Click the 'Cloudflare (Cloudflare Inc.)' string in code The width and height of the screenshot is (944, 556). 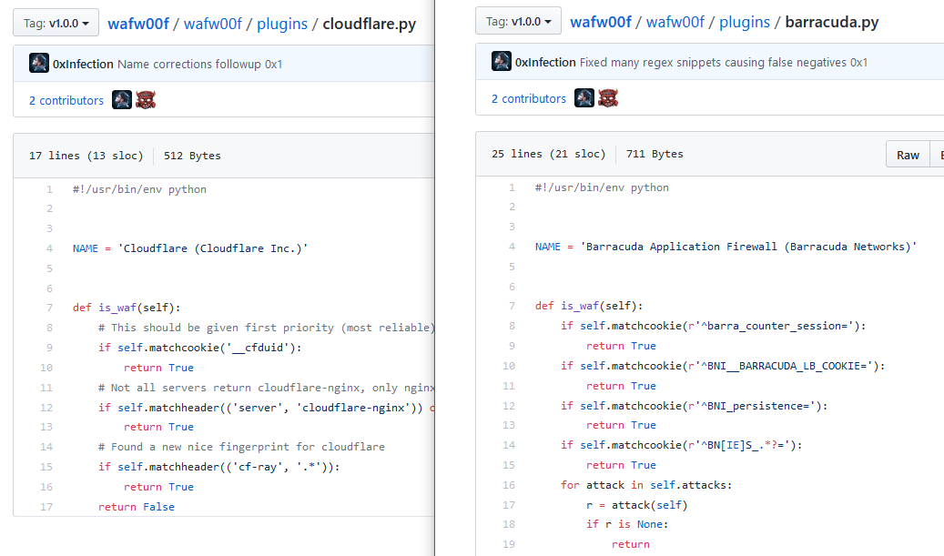tap(212, 248)
